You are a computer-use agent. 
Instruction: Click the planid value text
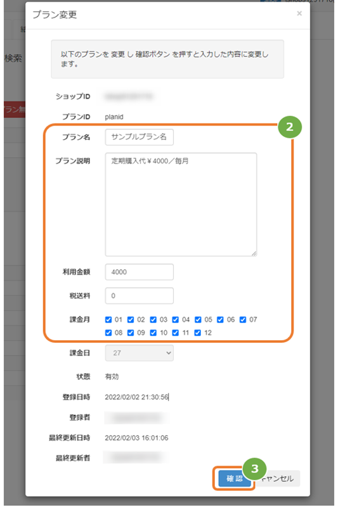(114, 117)
